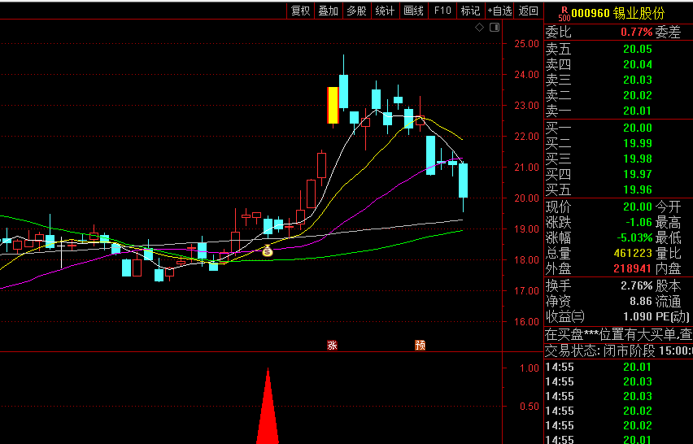Select 买四 price 19.97
The image size is (693, 444).
[x=638, y=175]
